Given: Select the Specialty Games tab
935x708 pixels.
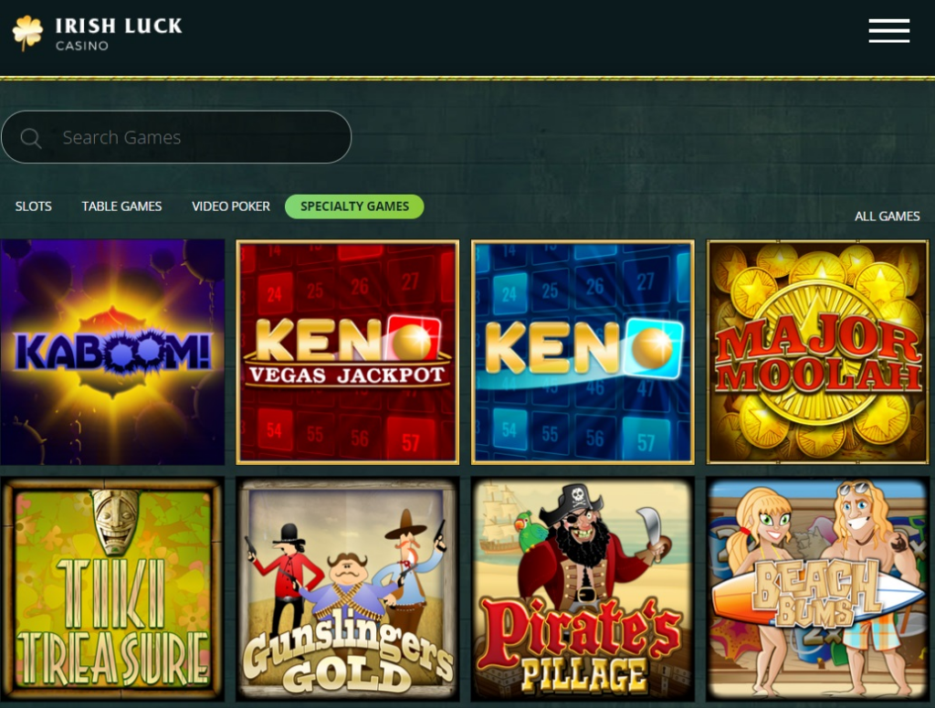Looking at the screenshot, I should (x=354, y=206).
